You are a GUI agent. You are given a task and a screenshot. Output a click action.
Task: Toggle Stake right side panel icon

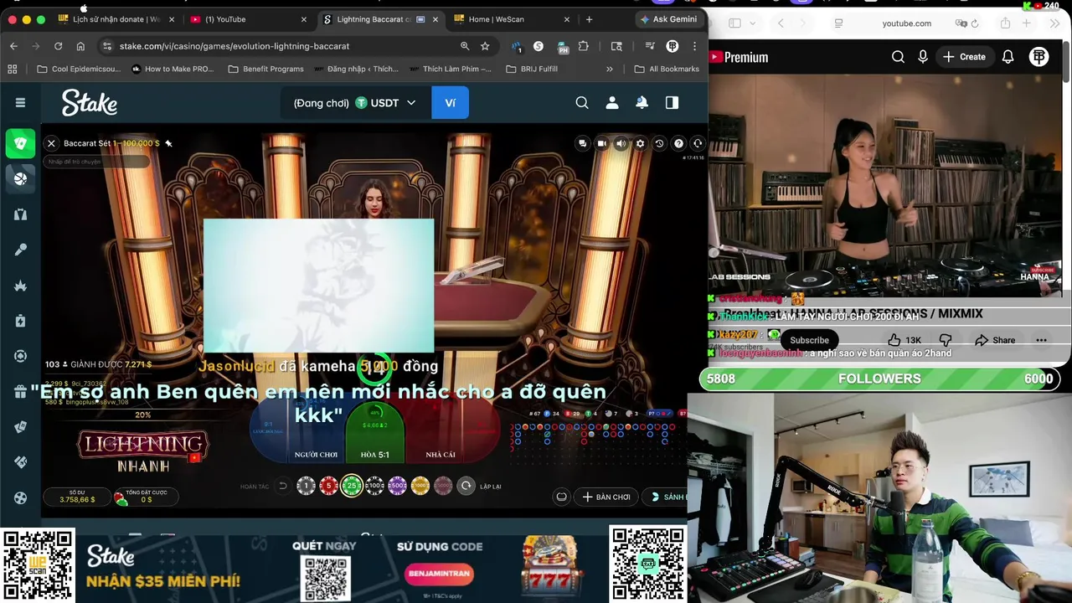[672, 102]
